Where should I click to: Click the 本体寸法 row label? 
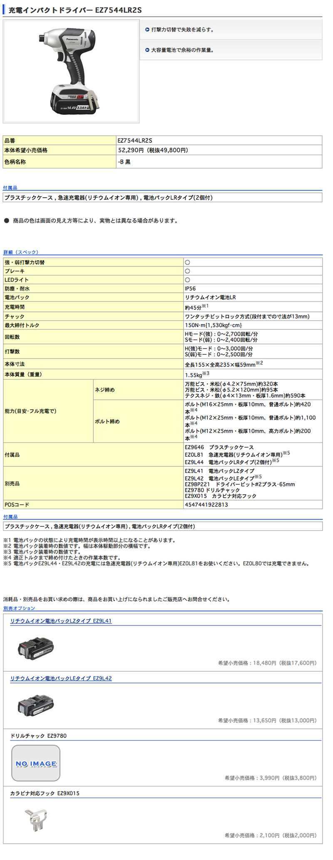point(15,364)
